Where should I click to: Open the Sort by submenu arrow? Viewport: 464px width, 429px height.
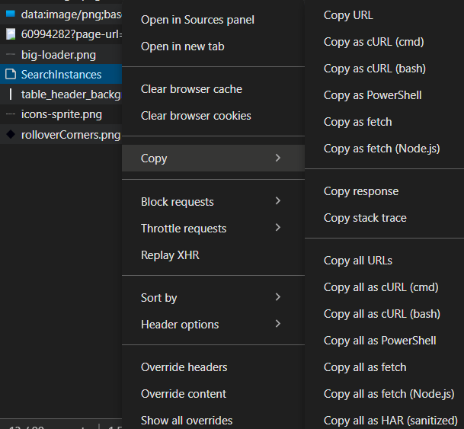[x=278, y=297]
